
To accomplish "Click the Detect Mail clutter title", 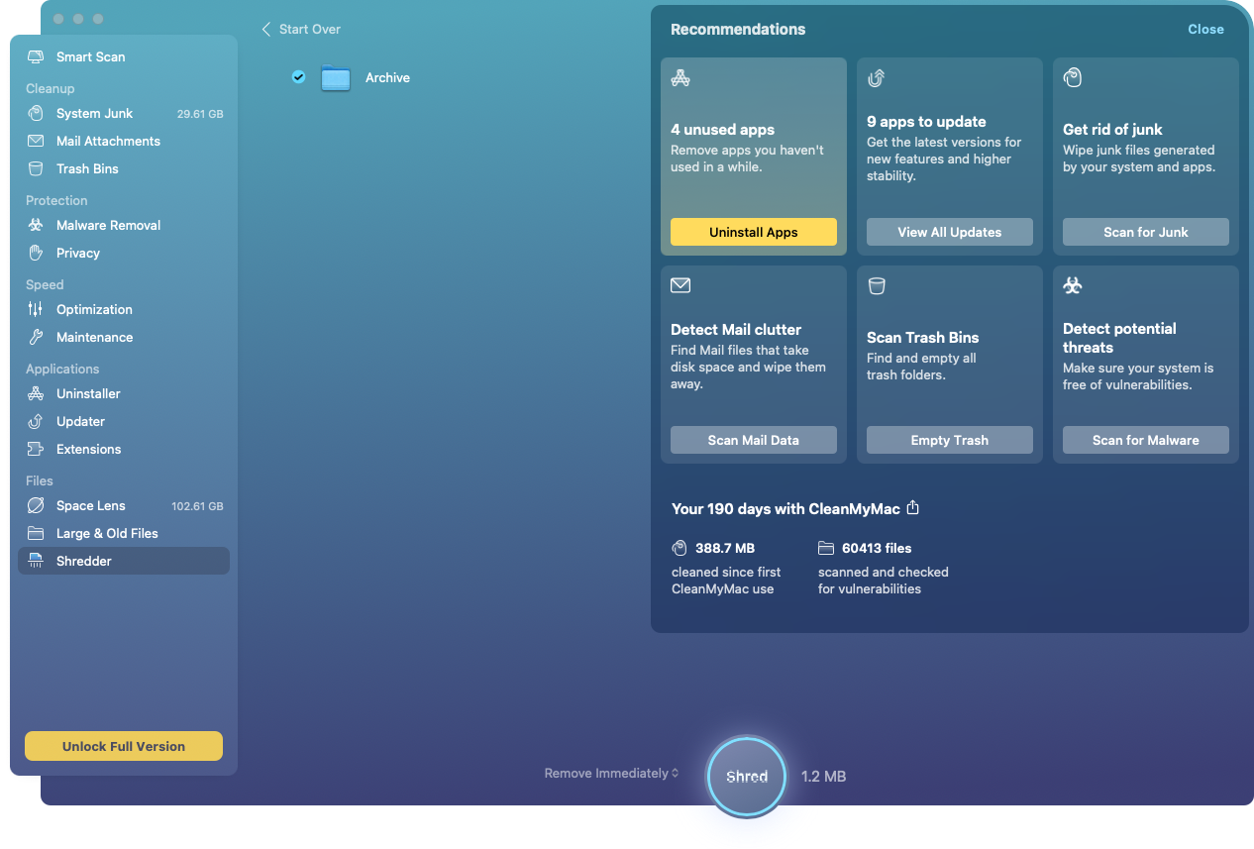I will pyautogui.click(x=736, y=330).
